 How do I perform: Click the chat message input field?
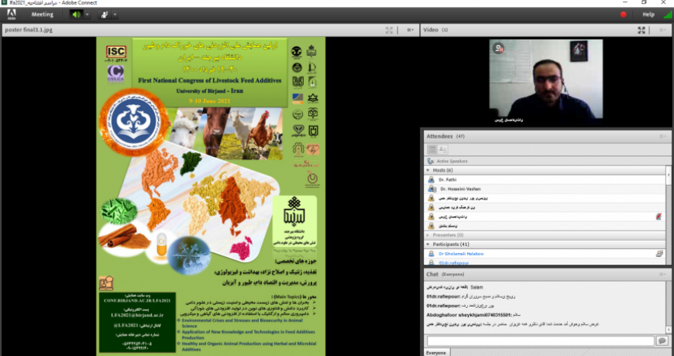(x=540, y=341)
